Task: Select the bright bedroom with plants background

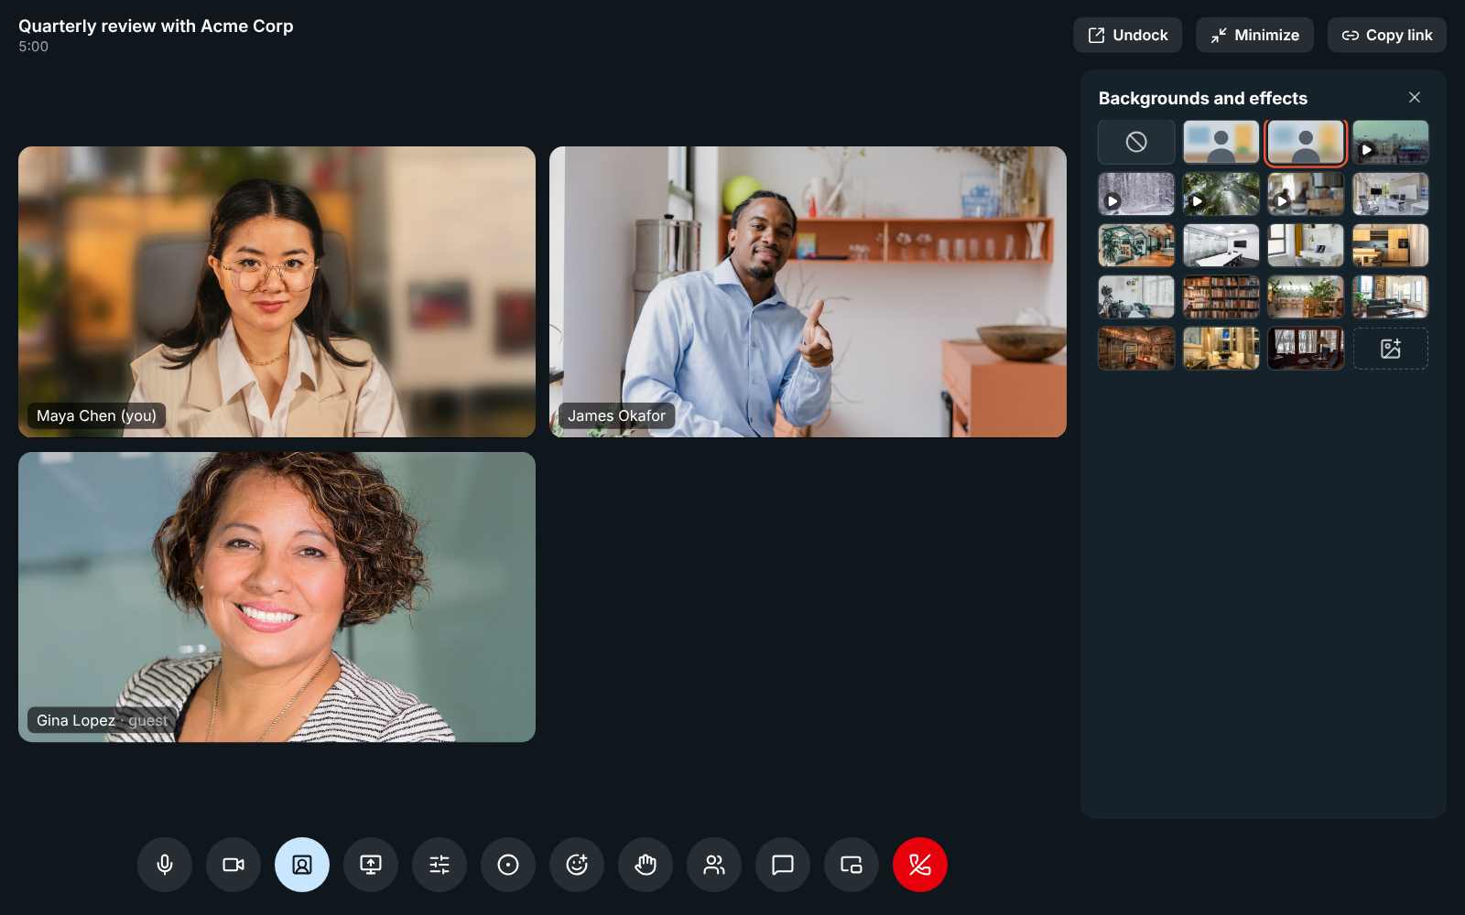Action: pos(1136,296)
